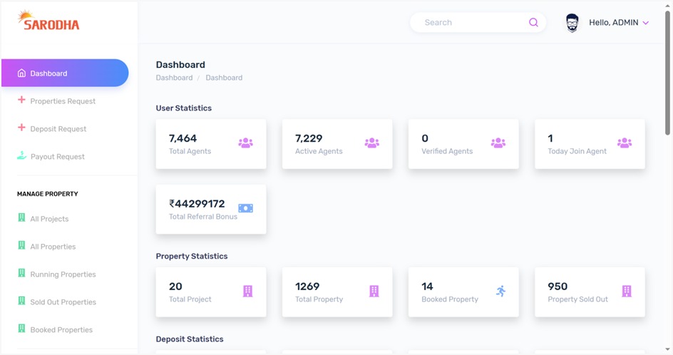Click plus icon beside Properties Request
This screenshot has height=355, width=673.
(x=21, y=100)
